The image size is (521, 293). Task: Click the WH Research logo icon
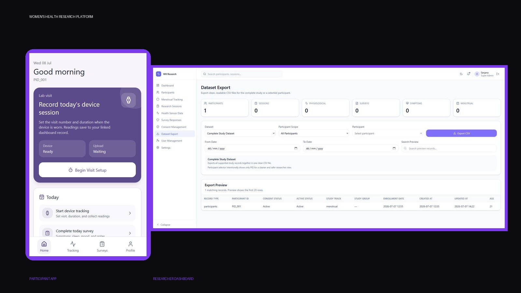159,74
